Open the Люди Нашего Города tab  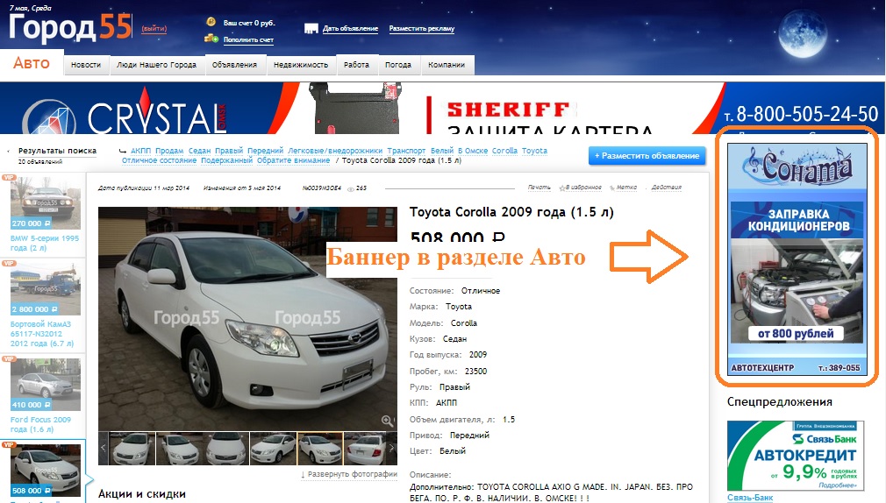coord(156,65)
